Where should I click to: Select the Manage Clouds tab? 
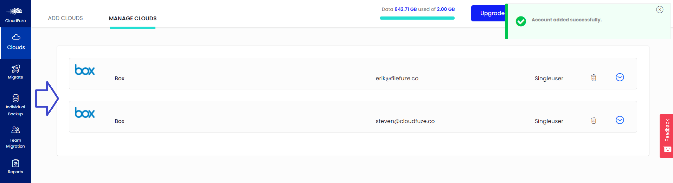(133, 19)
